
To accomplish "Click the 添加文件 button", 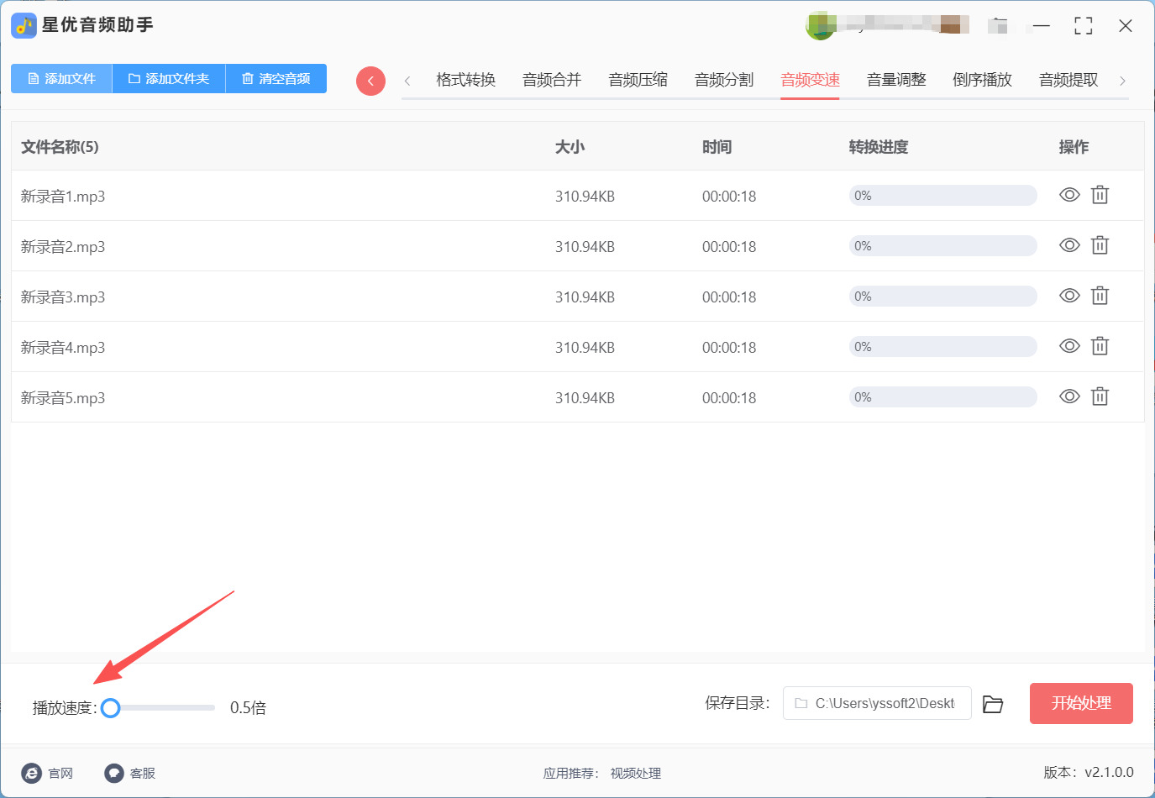I will point(61,79).
